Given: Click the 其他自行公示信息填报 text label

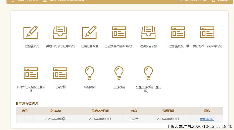Looking at the screenshot, I should click(60, 46).
